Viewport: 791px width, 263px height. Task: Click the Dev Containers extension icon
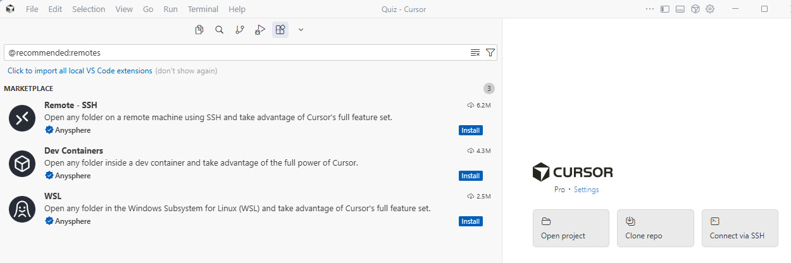pos(22,164)
